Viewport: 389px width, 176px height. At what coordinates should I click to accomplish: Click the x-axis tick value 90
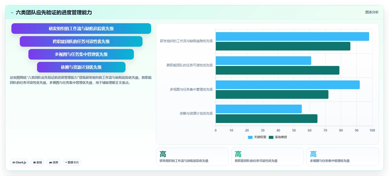coord(357,130)
